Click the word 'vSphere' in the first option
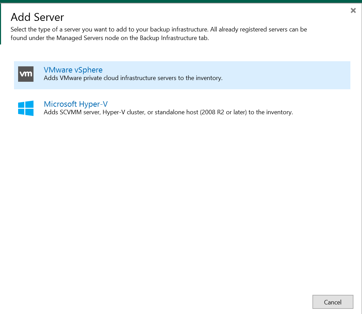362x314 pixels. point(88,70)
